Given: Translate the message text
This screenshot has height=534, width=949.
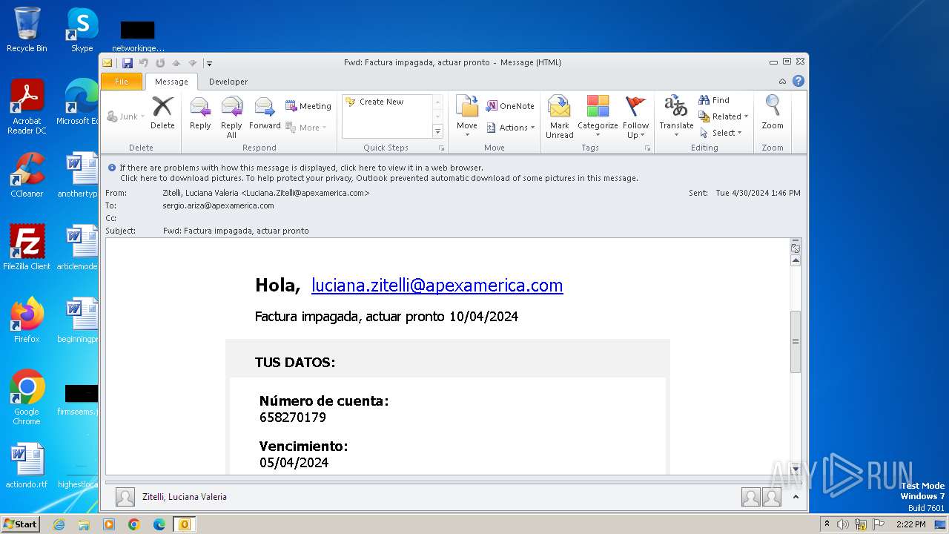Looking at the screenshot, I should [676, 115].
